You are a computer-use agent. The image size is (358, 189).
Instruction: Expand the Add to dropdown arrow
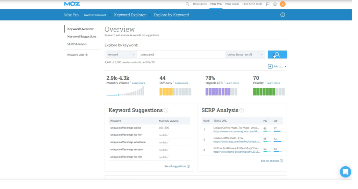(x=285, y=67)
